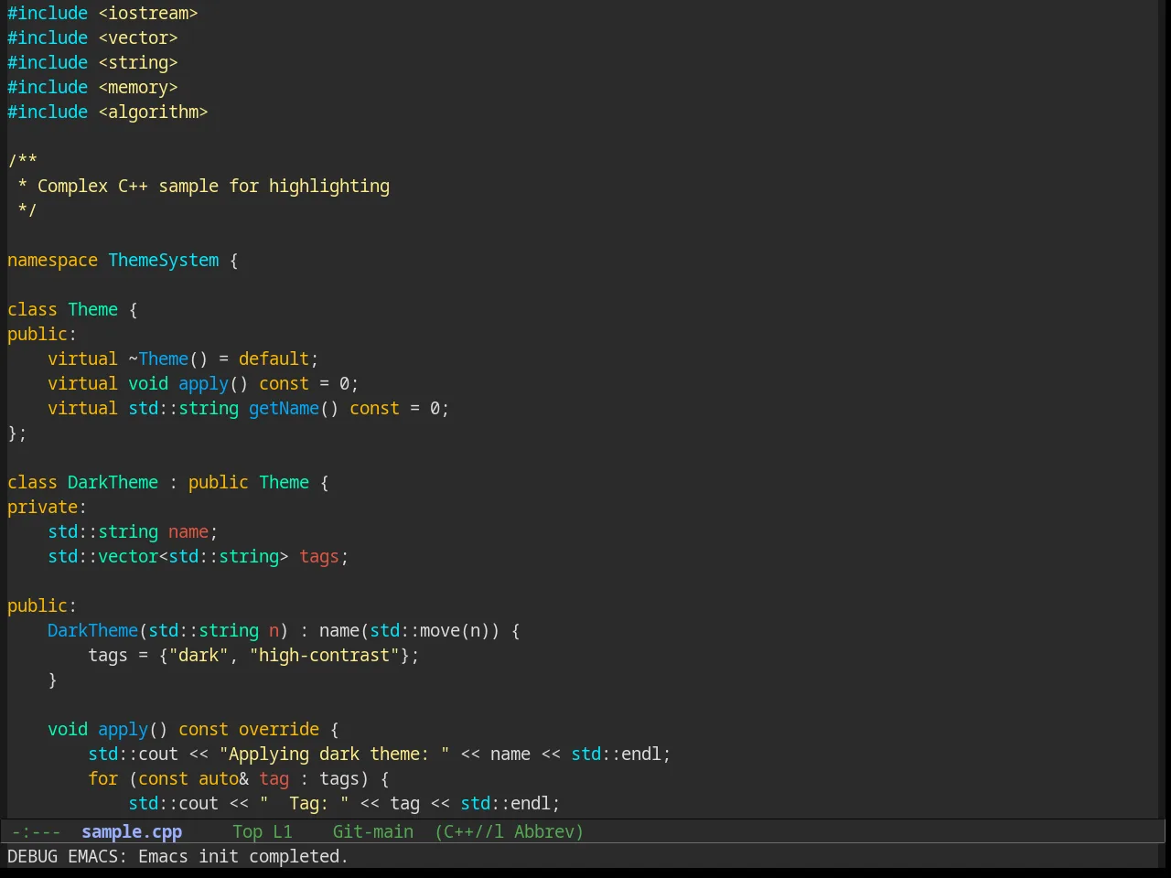Screen dimensions: 1171x878
Task: Click the string literal "high-contrast"
Action: (x=325, y=655)
